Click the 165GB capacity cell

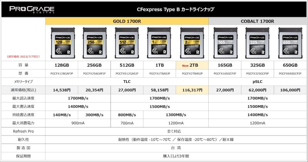tap(225, 65)
